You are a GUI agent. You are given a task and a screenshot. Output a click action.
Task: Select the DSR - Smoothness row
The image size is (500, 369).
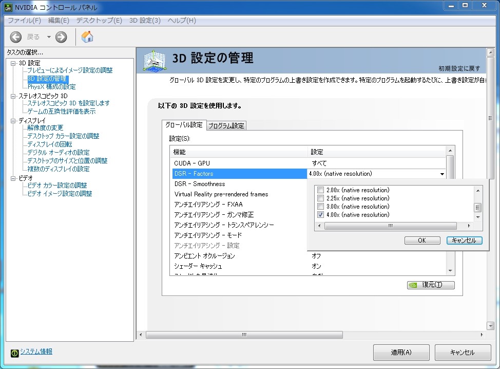[x=239, y=184]
